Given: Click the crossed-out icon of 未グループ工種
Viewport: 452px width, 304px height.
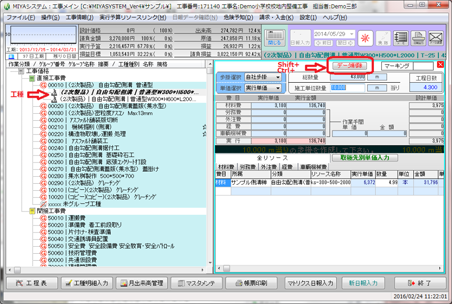Looking at the screenshot, I should (x=43, y=204).
